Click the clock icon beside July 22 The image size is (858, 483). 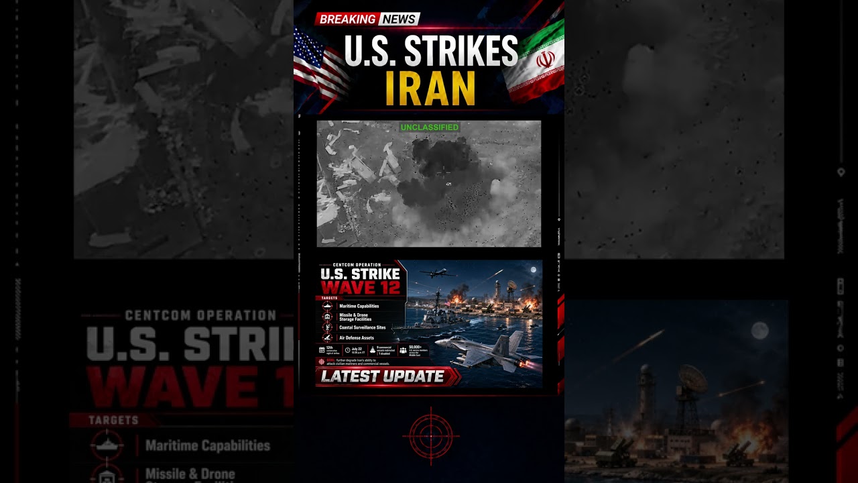click(x=348, y=350)
